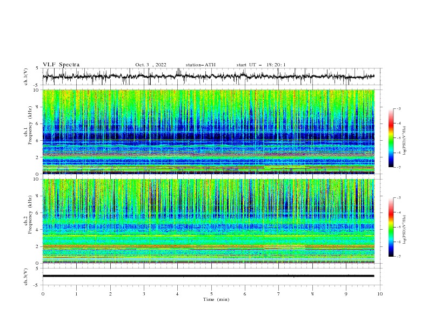Click inside the ch.1 spectrogram panel
Image resolution: width=428 pixels, height=330 pixels.
click(x=208, y=132)
